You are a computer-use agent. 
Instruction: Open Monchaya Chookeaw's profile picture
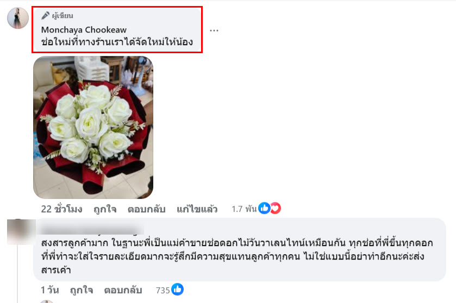coord(18,18)
